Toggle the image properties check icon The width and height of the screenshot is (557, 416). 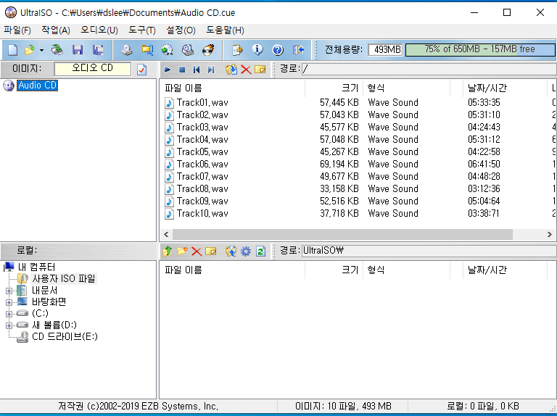(142, 70)
